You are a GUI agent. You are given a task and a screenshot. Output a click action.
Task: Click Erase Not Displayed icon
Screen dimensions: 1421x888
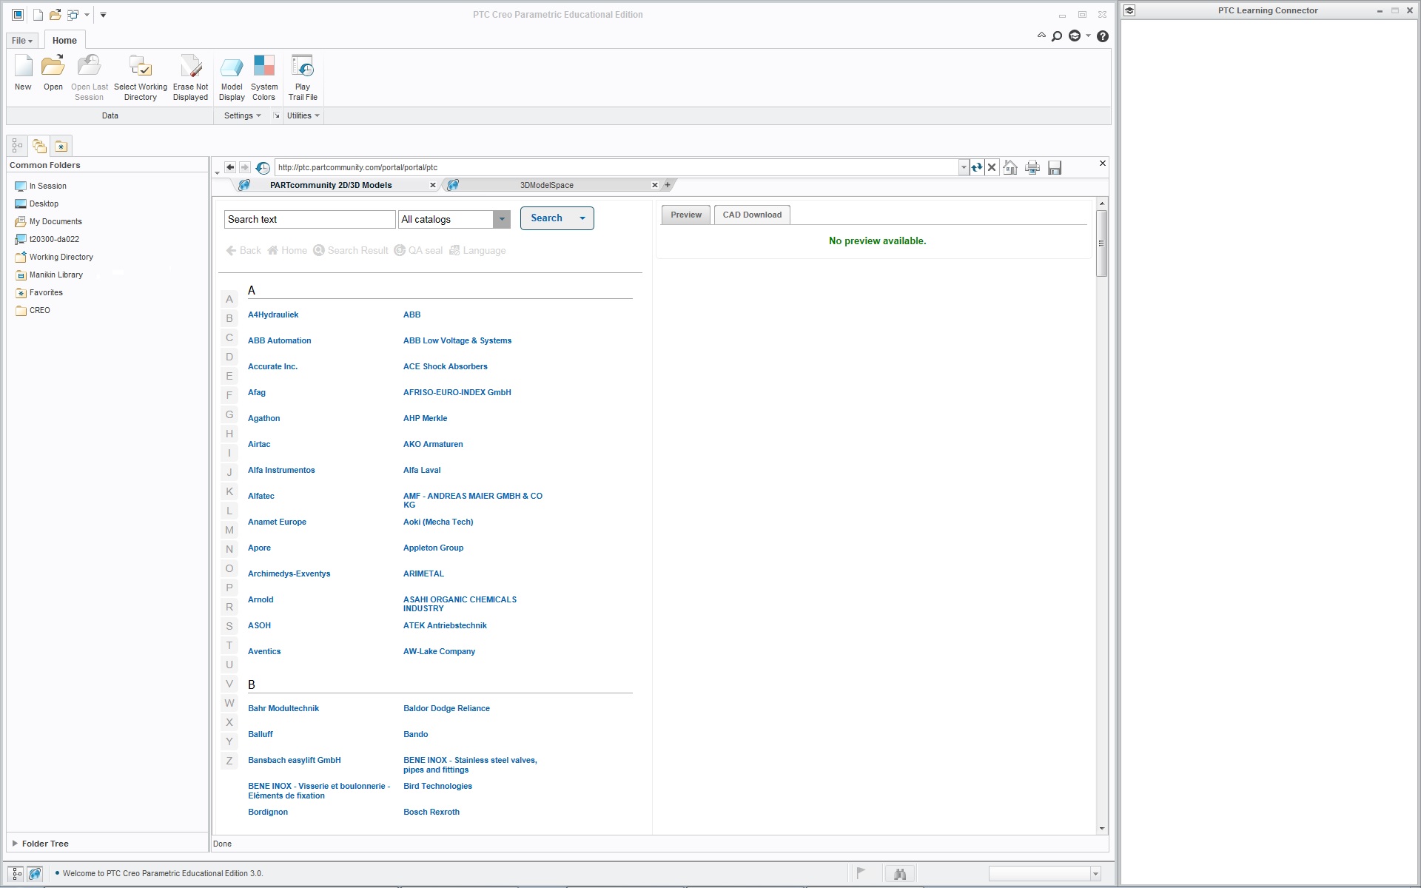190,67
